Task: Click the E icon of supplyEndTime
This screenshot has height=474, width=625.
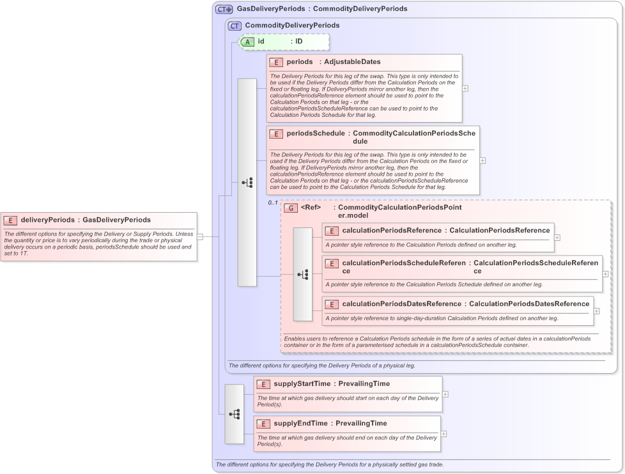Action: point(263,424)
